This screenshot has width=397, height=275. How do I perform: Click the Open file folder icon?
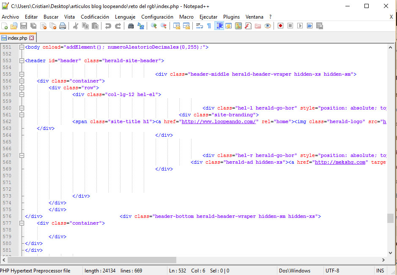(x=14, y=26)
